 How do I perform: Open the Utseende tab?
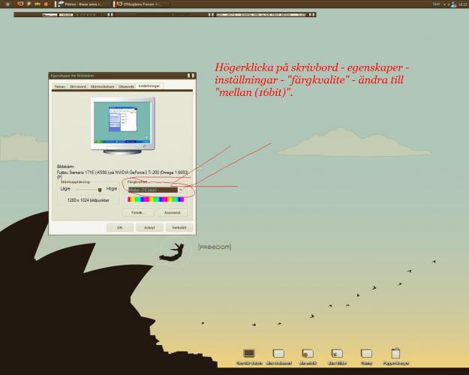[x=126, y=86]
